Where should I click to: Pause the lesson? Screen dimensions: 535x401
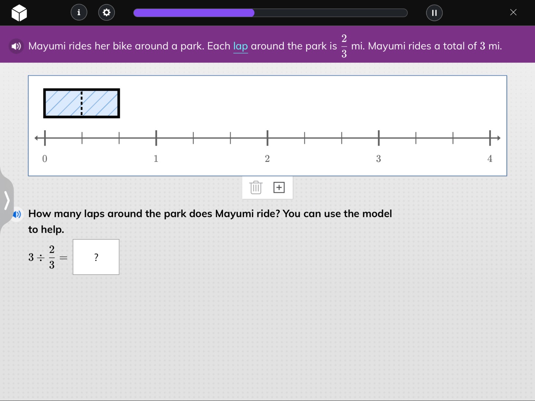pos(434,13)
